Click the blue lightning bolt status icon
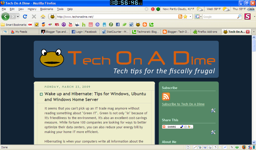256x150 pixels. 225,147
